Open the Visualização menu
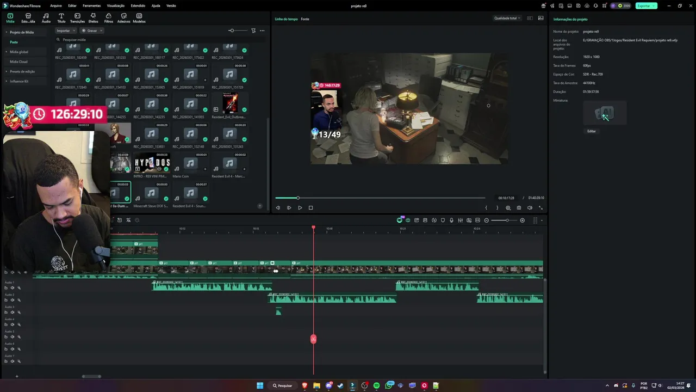This screenshot has width=696, height=392. (x=116, y=5)
